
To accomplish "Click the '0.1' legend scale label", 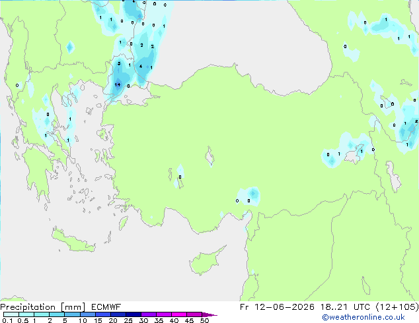I will [7, 320].
